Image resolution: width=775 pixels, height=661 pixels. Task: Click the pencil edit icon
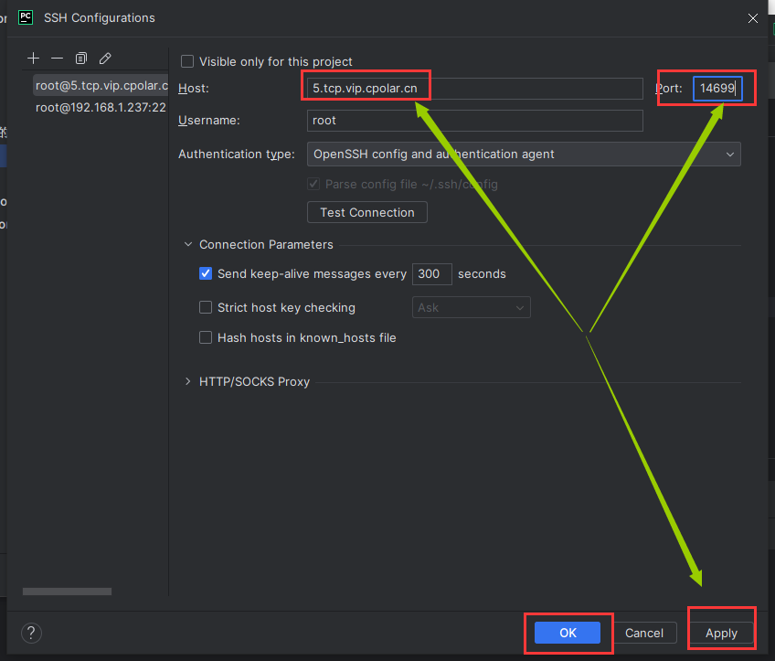pyautogui.click(x=105, y=59)
